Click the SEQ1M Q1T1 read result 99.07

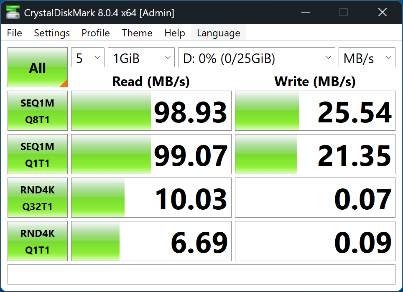[x=151, y=154]
